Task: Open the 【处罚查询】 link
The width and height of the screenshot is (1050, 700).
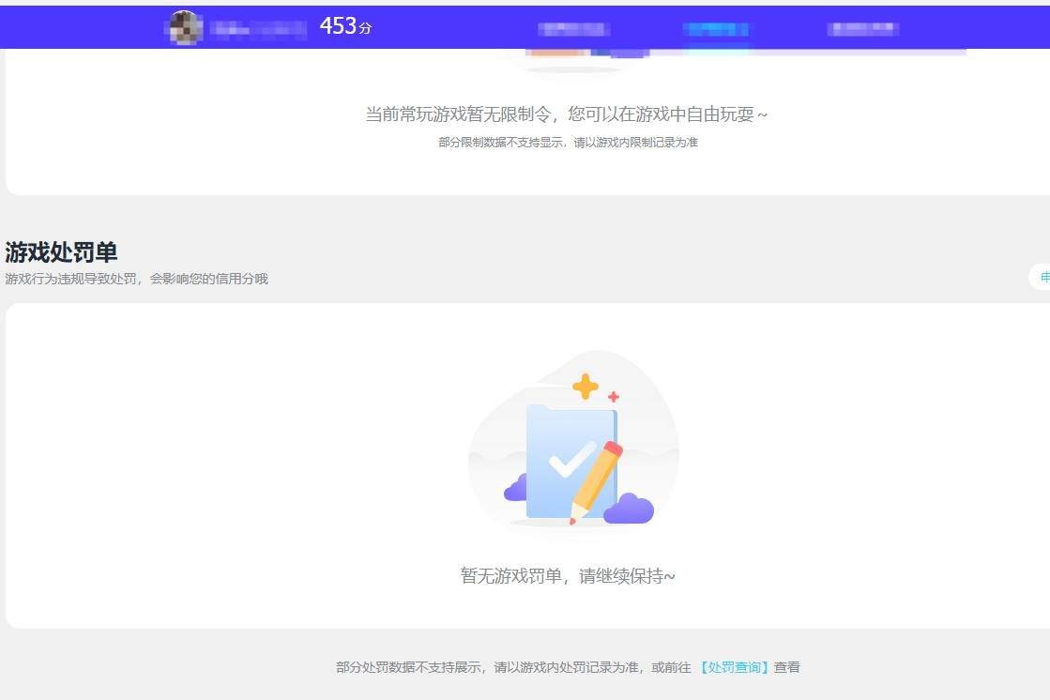Action: coord(733,667)
